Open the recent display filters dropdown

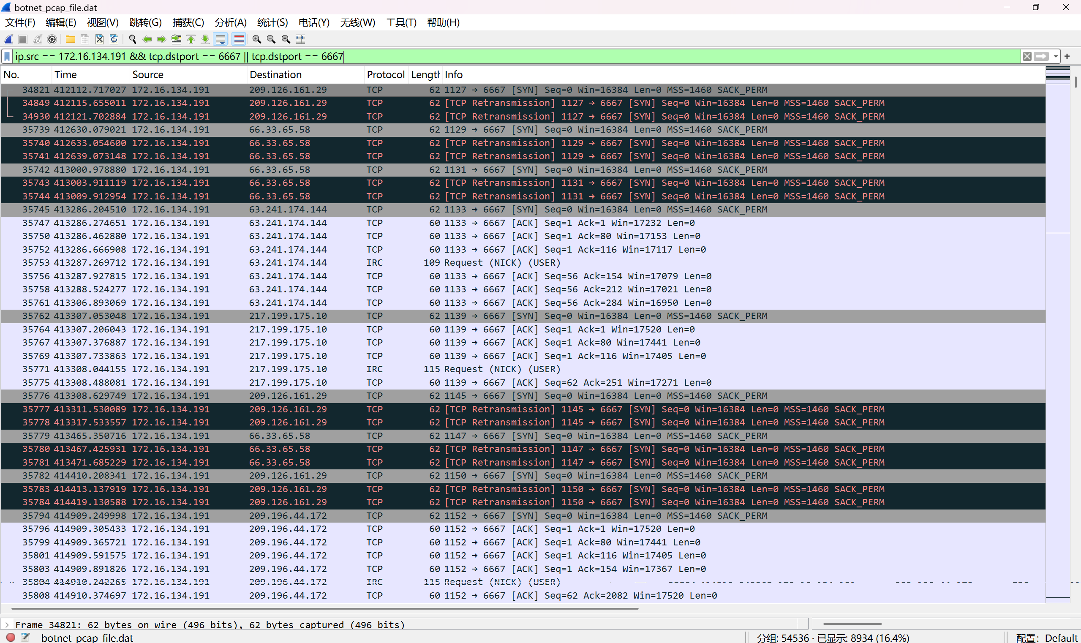point(1056,56)
